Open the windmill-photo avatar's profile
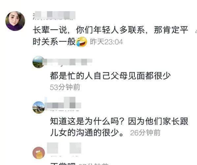197x165 pixels. 39,107
